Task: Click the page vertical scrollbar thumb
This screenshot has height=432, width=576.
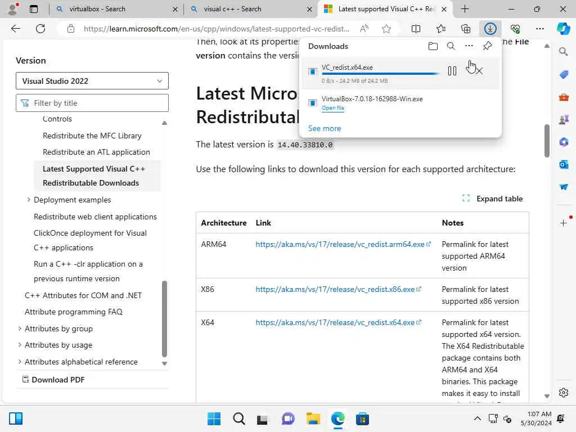Action: click(547, 141)
